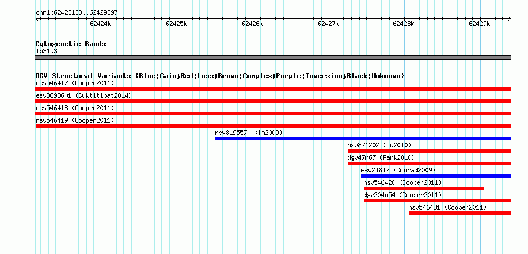Click the 1p31.3 band label

click(x=46, y=51)
